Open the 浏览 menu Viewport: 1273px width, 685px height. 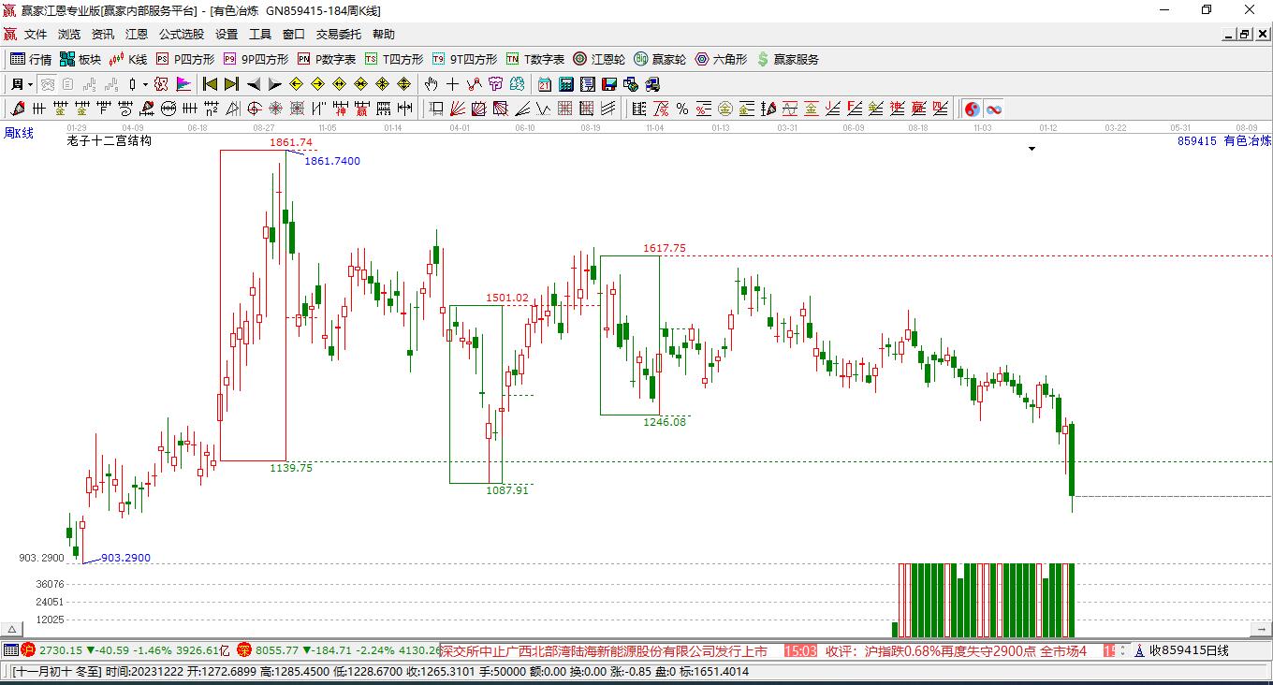tap(69, 34)
